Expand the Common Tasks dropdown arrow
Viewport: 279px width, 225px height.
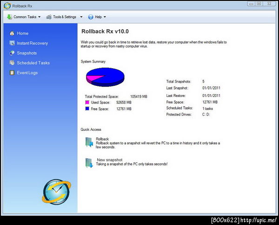click(x=40, y=17)
